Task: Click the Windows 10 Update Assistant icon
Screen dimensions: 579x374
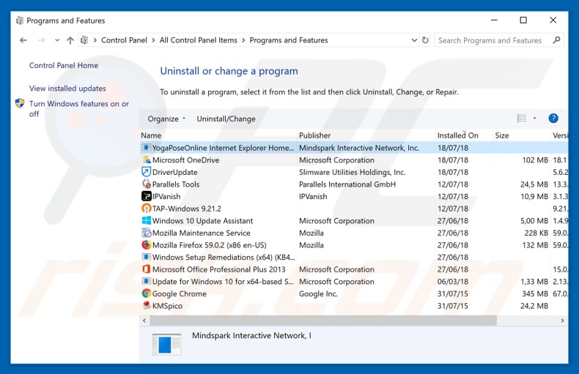Action: coord(147,220)
